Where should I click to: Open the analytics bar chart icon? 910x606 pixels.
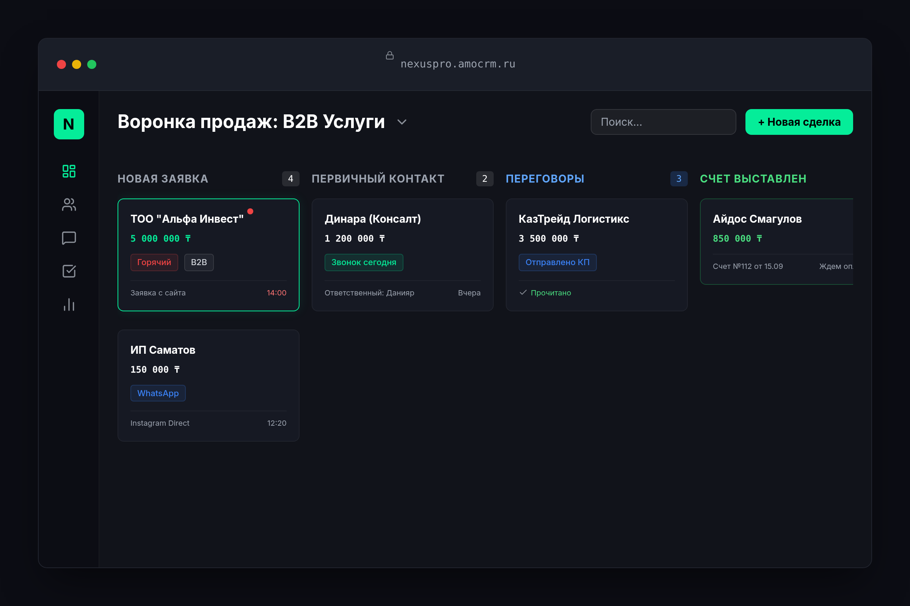[69, 305]
